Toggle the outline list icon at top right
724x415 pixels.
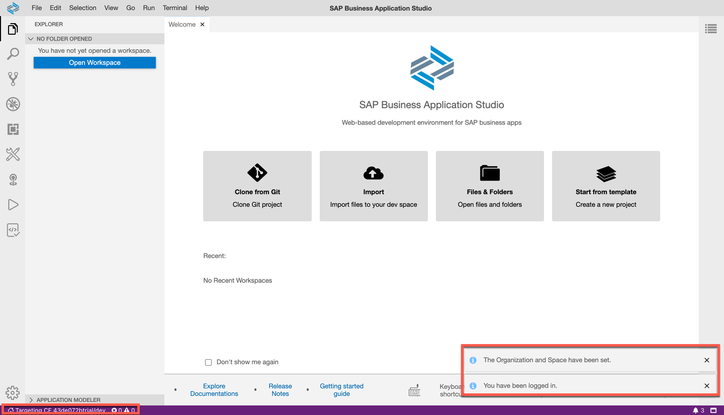point(711,29)
